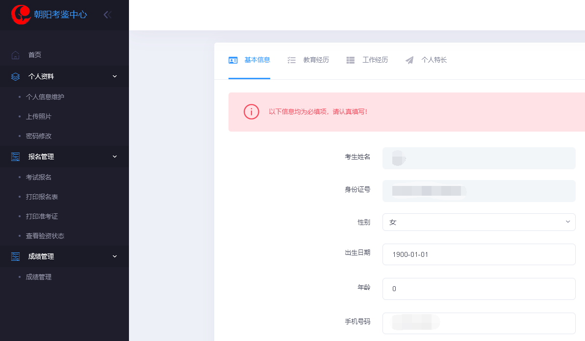This screenshot has height=341, width=585.
Task: Open the 性别 gender dropdown
Action: click(479, 222)
